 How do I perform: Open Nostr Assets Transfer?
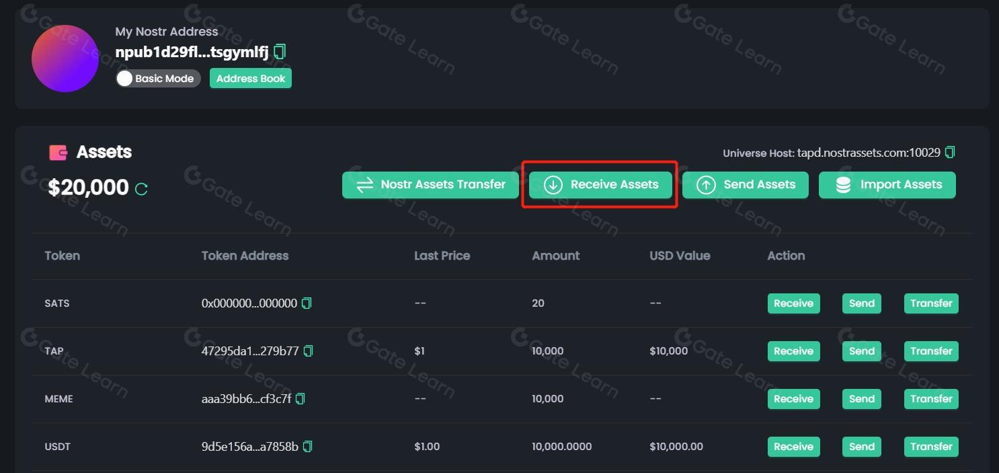coord(430,185)
